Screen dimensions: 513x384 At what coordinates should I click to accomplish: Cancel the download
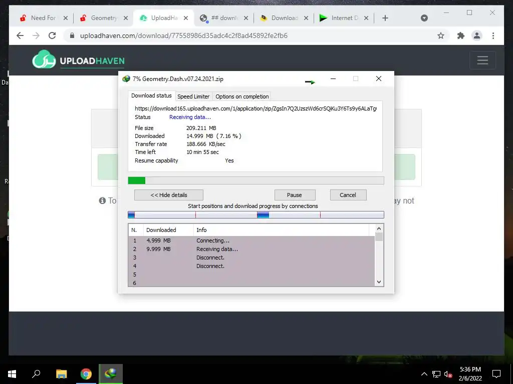pos(348,195)
